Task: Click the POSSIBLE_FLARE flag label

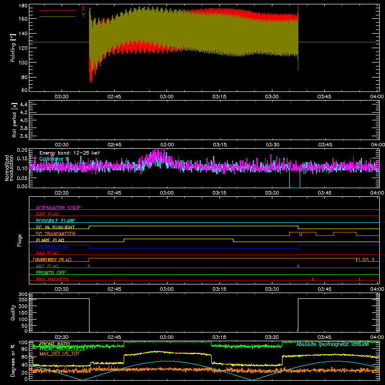Action: coord(55,221)
